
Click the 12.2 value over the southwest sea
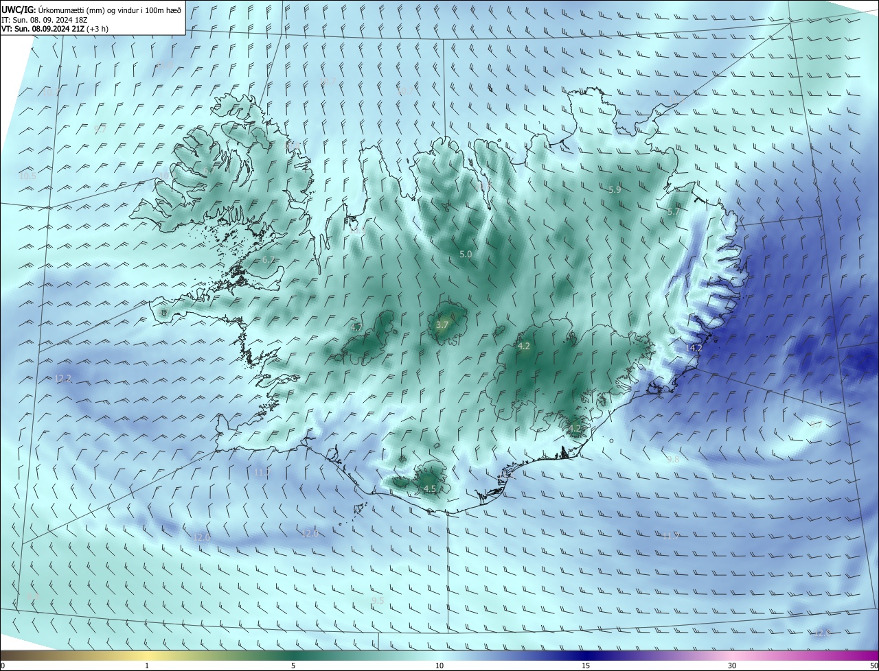tap(62, 379)
